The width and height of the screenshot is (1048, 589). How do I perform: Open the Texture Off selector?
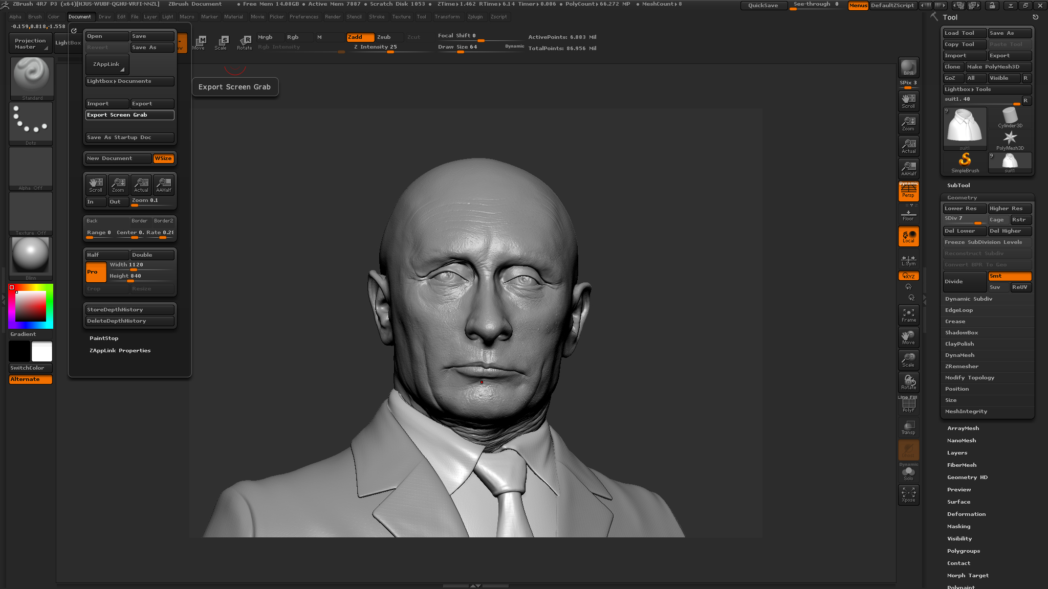tap(31, 214)
